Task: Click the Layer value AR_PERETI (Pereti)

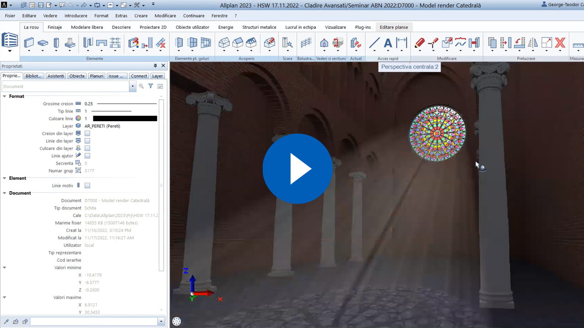Action: [103, 126]
